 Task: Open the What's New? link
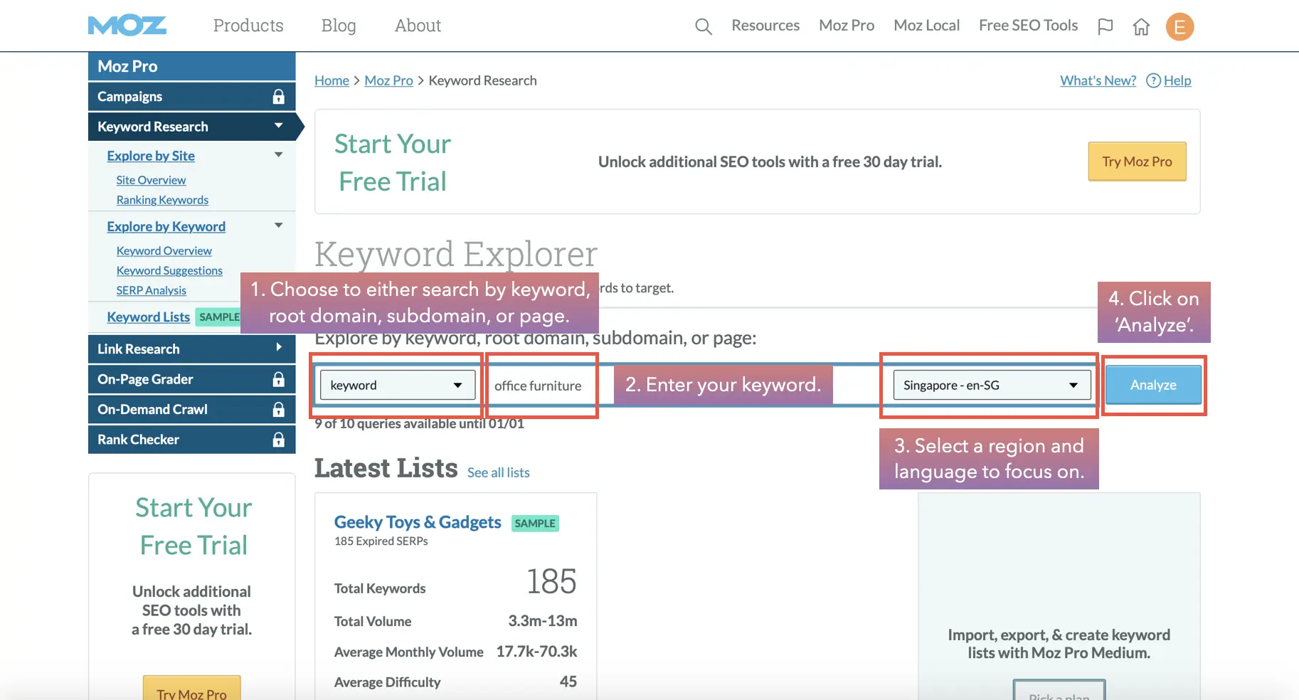(x=1098, y=80)
